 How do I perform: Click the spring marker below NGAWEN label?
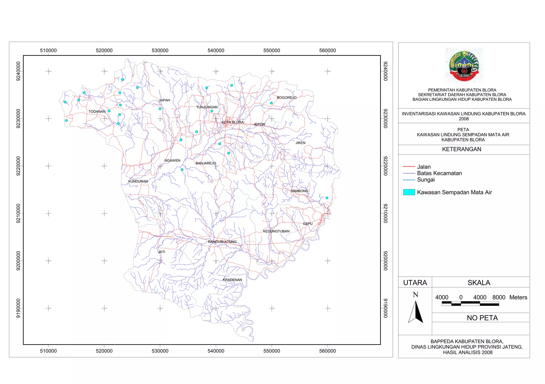pyautogui.click(x=182, y=170)
